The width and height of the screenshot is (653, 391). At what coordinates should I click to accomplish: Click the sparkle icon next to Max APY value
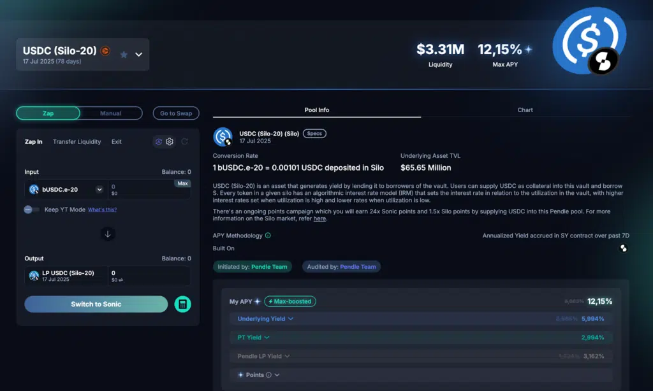tap(529, 50)
